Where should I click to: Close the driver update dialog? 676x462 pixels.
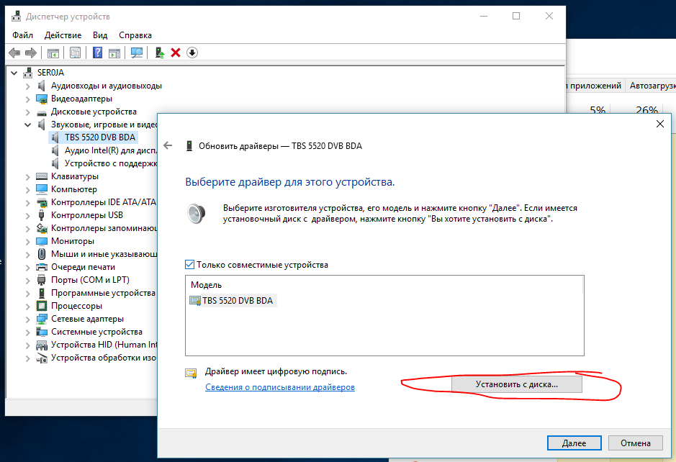point(659,124)
